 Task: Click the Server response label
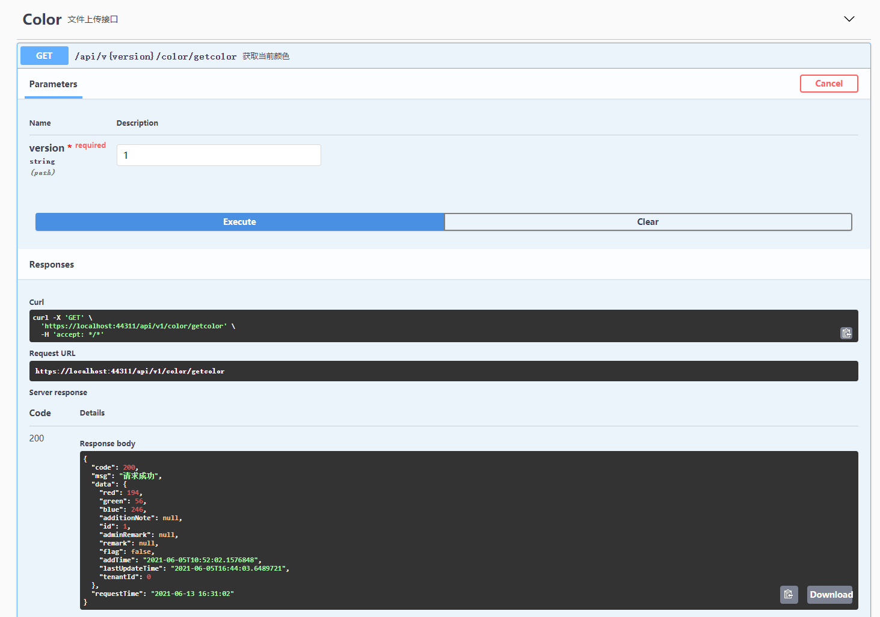[x=58, y=393]
